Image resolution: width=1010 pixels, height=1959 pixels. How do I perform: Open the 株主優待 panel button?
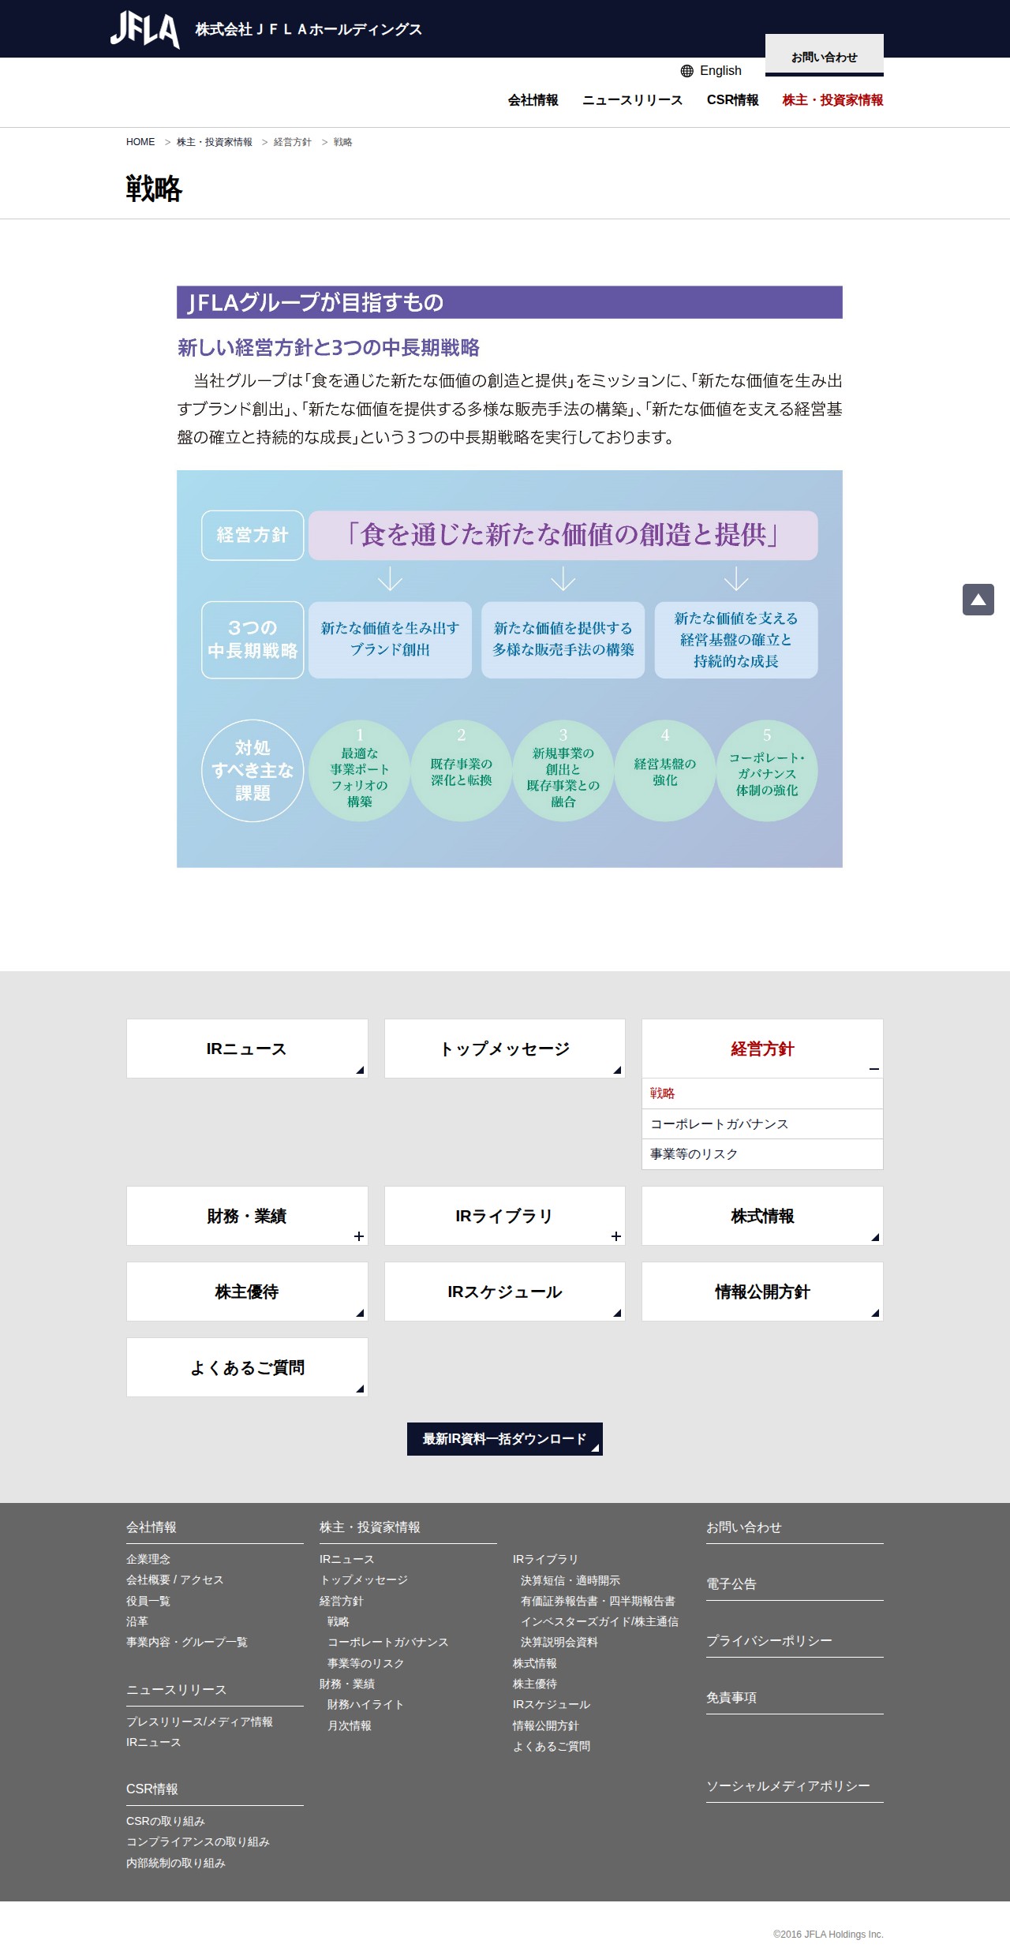coord(247,1292)
